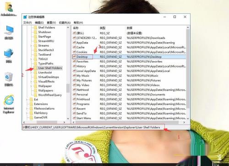Expand the FileAssociations tree node

click(27, 109)
